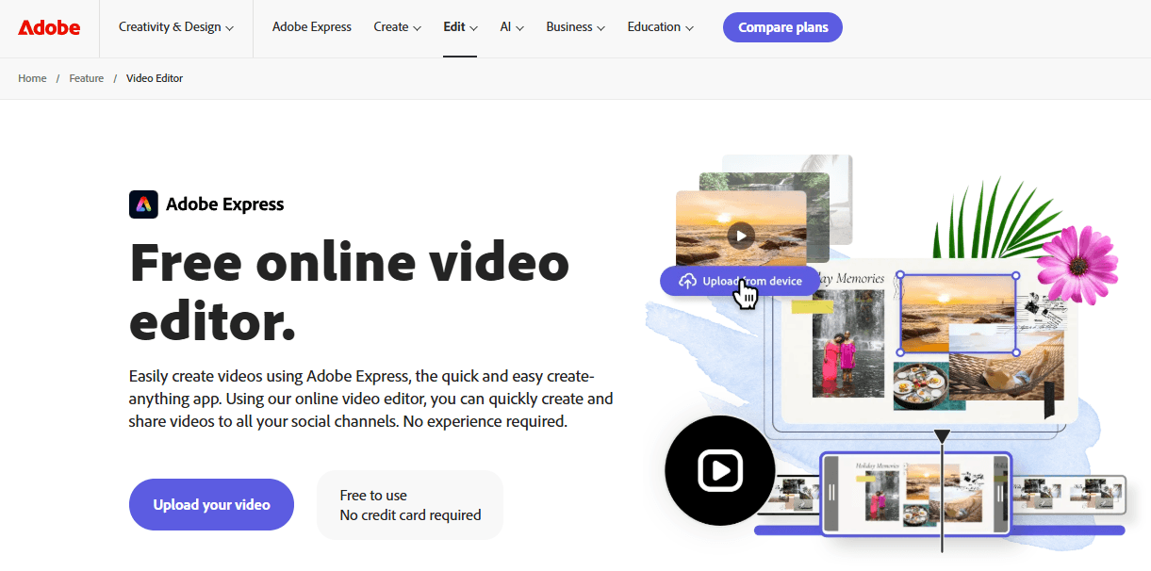Expand the Edit menu in navigation
Image resolution: width=1151 pixels, height=571 pixels.
pos(460,27)
